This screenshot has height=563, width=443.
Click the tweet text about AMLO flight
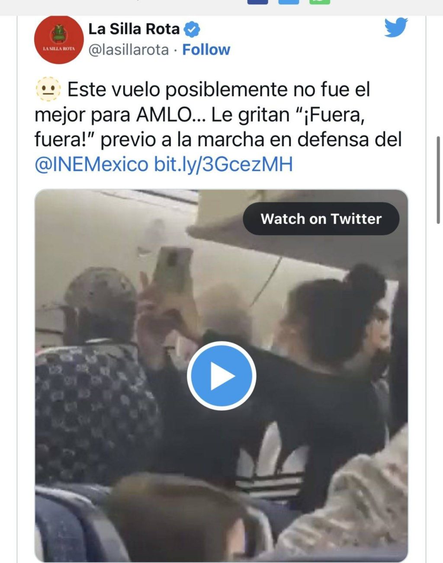coord(218,127)
